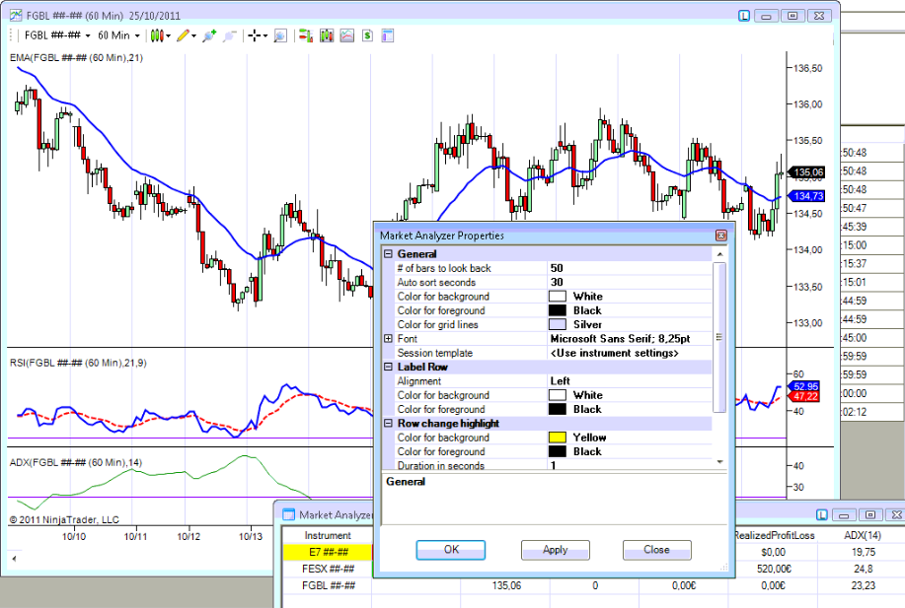Select the FESX ##-## instrument row
Screen dimensions: 905x608
(x=328, y=569)
